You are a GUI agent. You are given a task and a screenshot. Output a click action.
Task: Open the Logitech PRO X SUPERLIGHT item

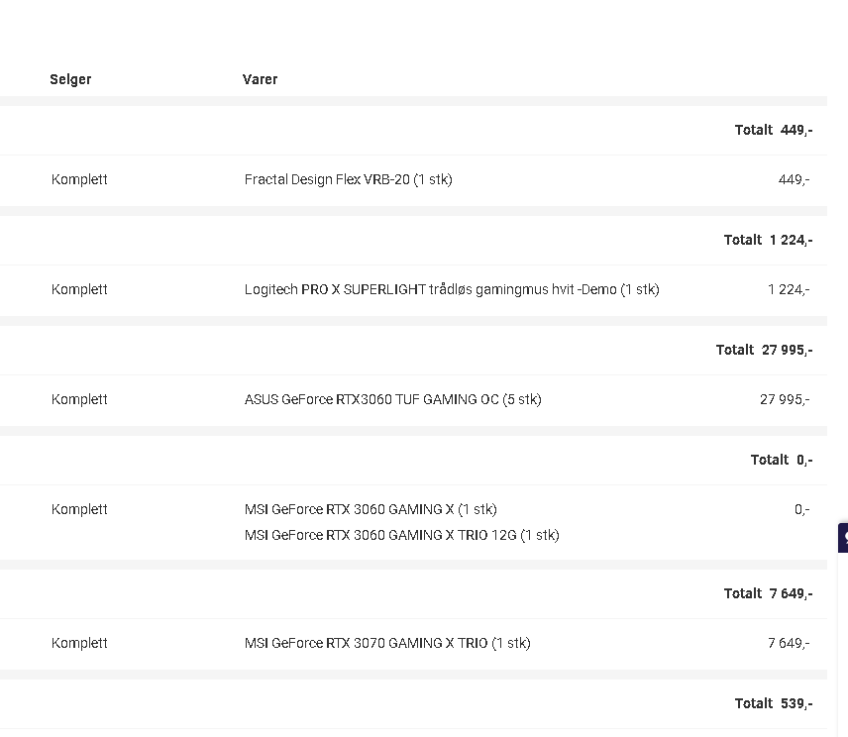point(452,290)
